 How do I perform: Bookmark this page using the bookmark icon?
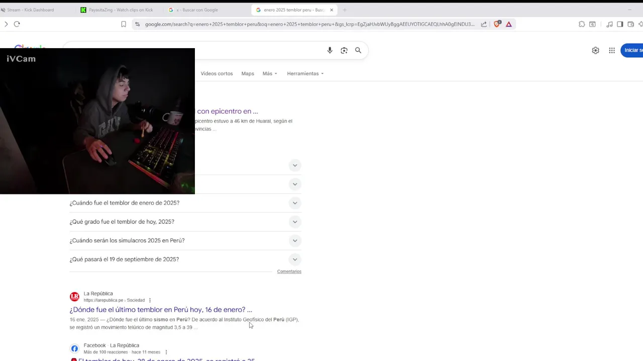pos(124,24)
